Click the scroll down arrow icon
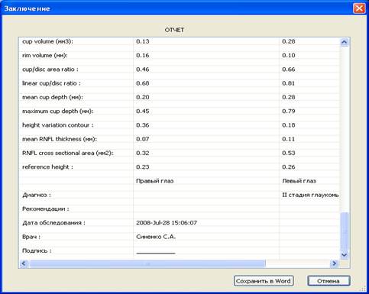 344,255
